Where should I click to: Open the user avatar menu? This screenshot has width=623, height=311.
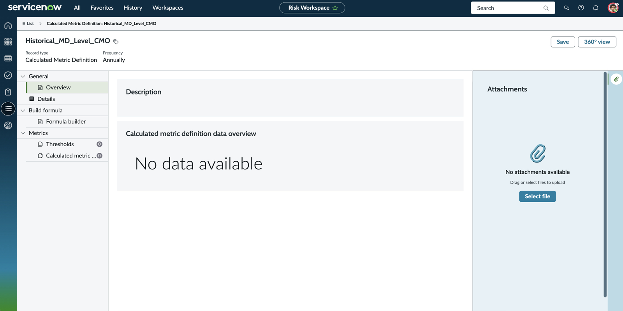(613, 8)
